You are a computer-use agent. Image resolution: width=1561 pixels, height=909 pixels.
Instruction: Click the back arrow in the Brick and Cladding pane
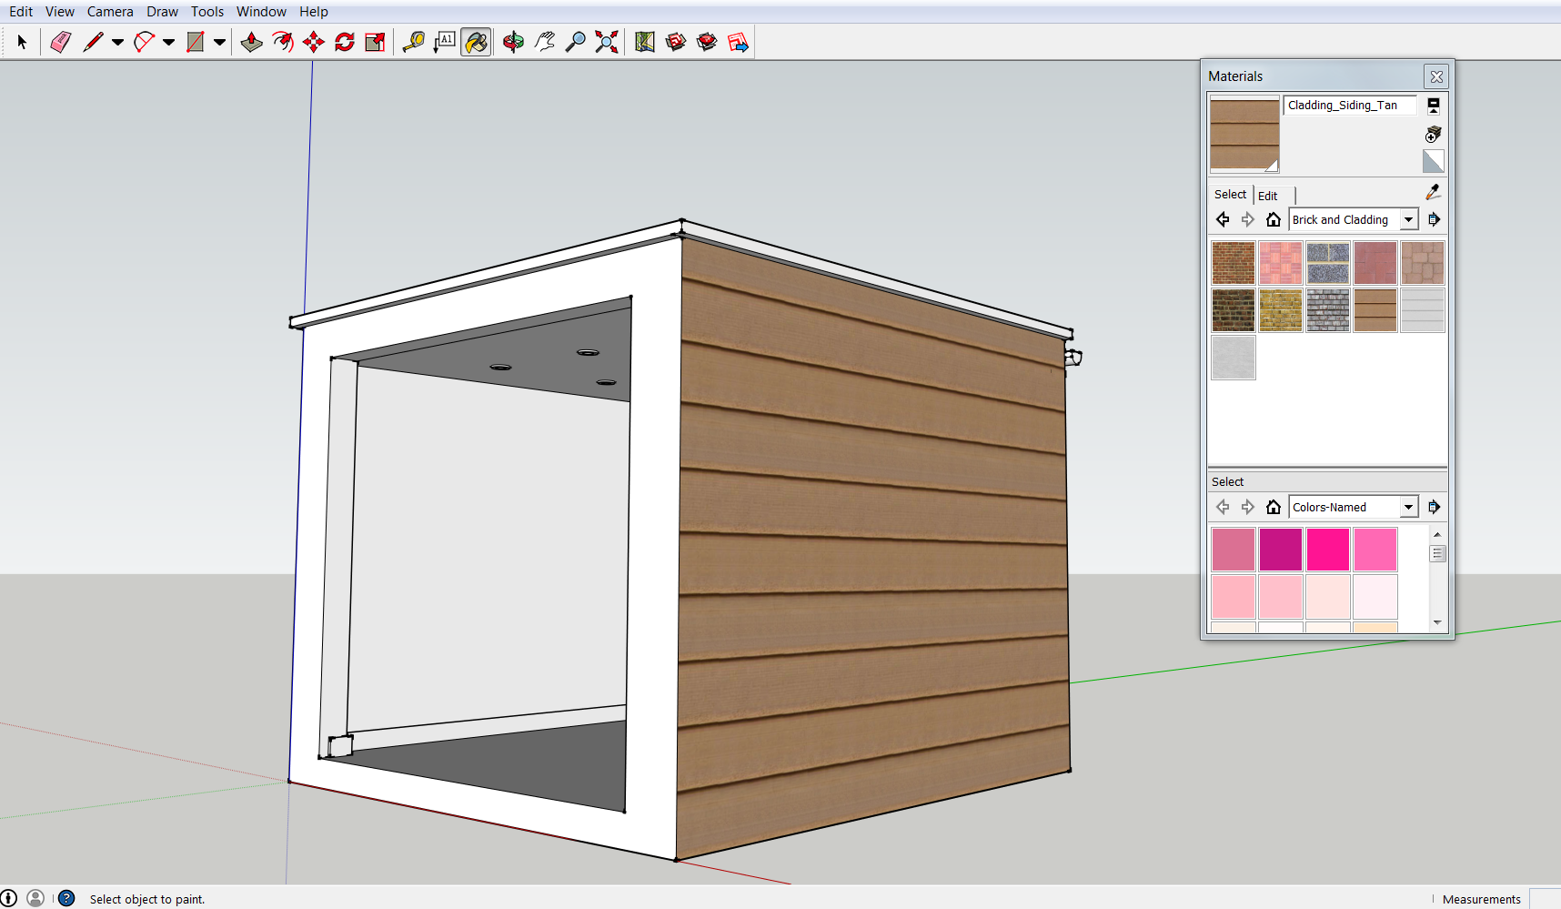(x=1223, y=219)
